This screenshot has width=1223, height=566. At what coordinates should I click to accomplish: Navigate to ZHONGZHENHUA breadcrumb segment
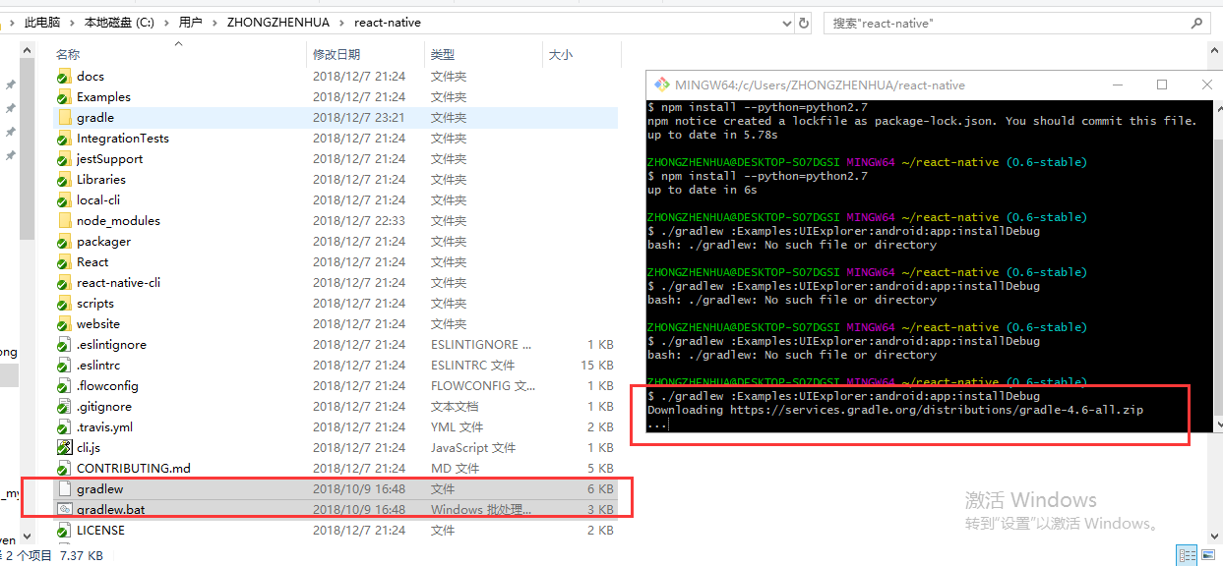click(278, 22)
